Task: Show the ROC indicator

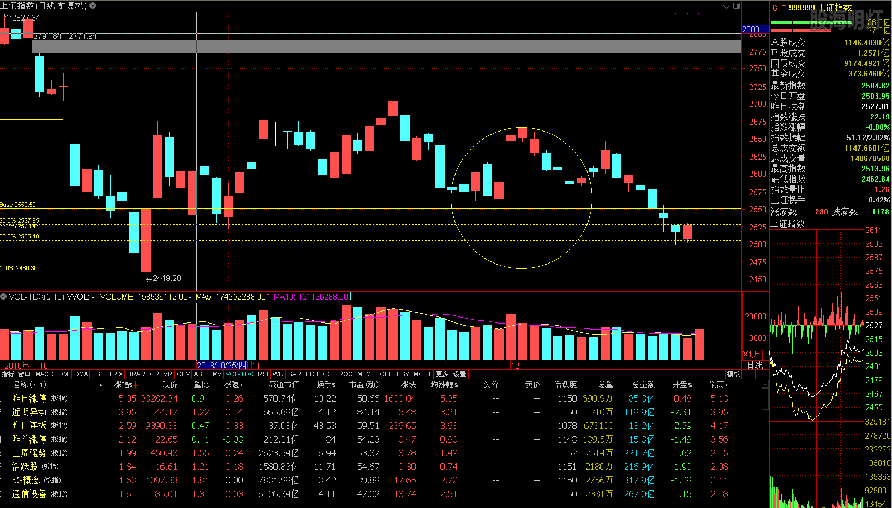Action: [345, 374]
